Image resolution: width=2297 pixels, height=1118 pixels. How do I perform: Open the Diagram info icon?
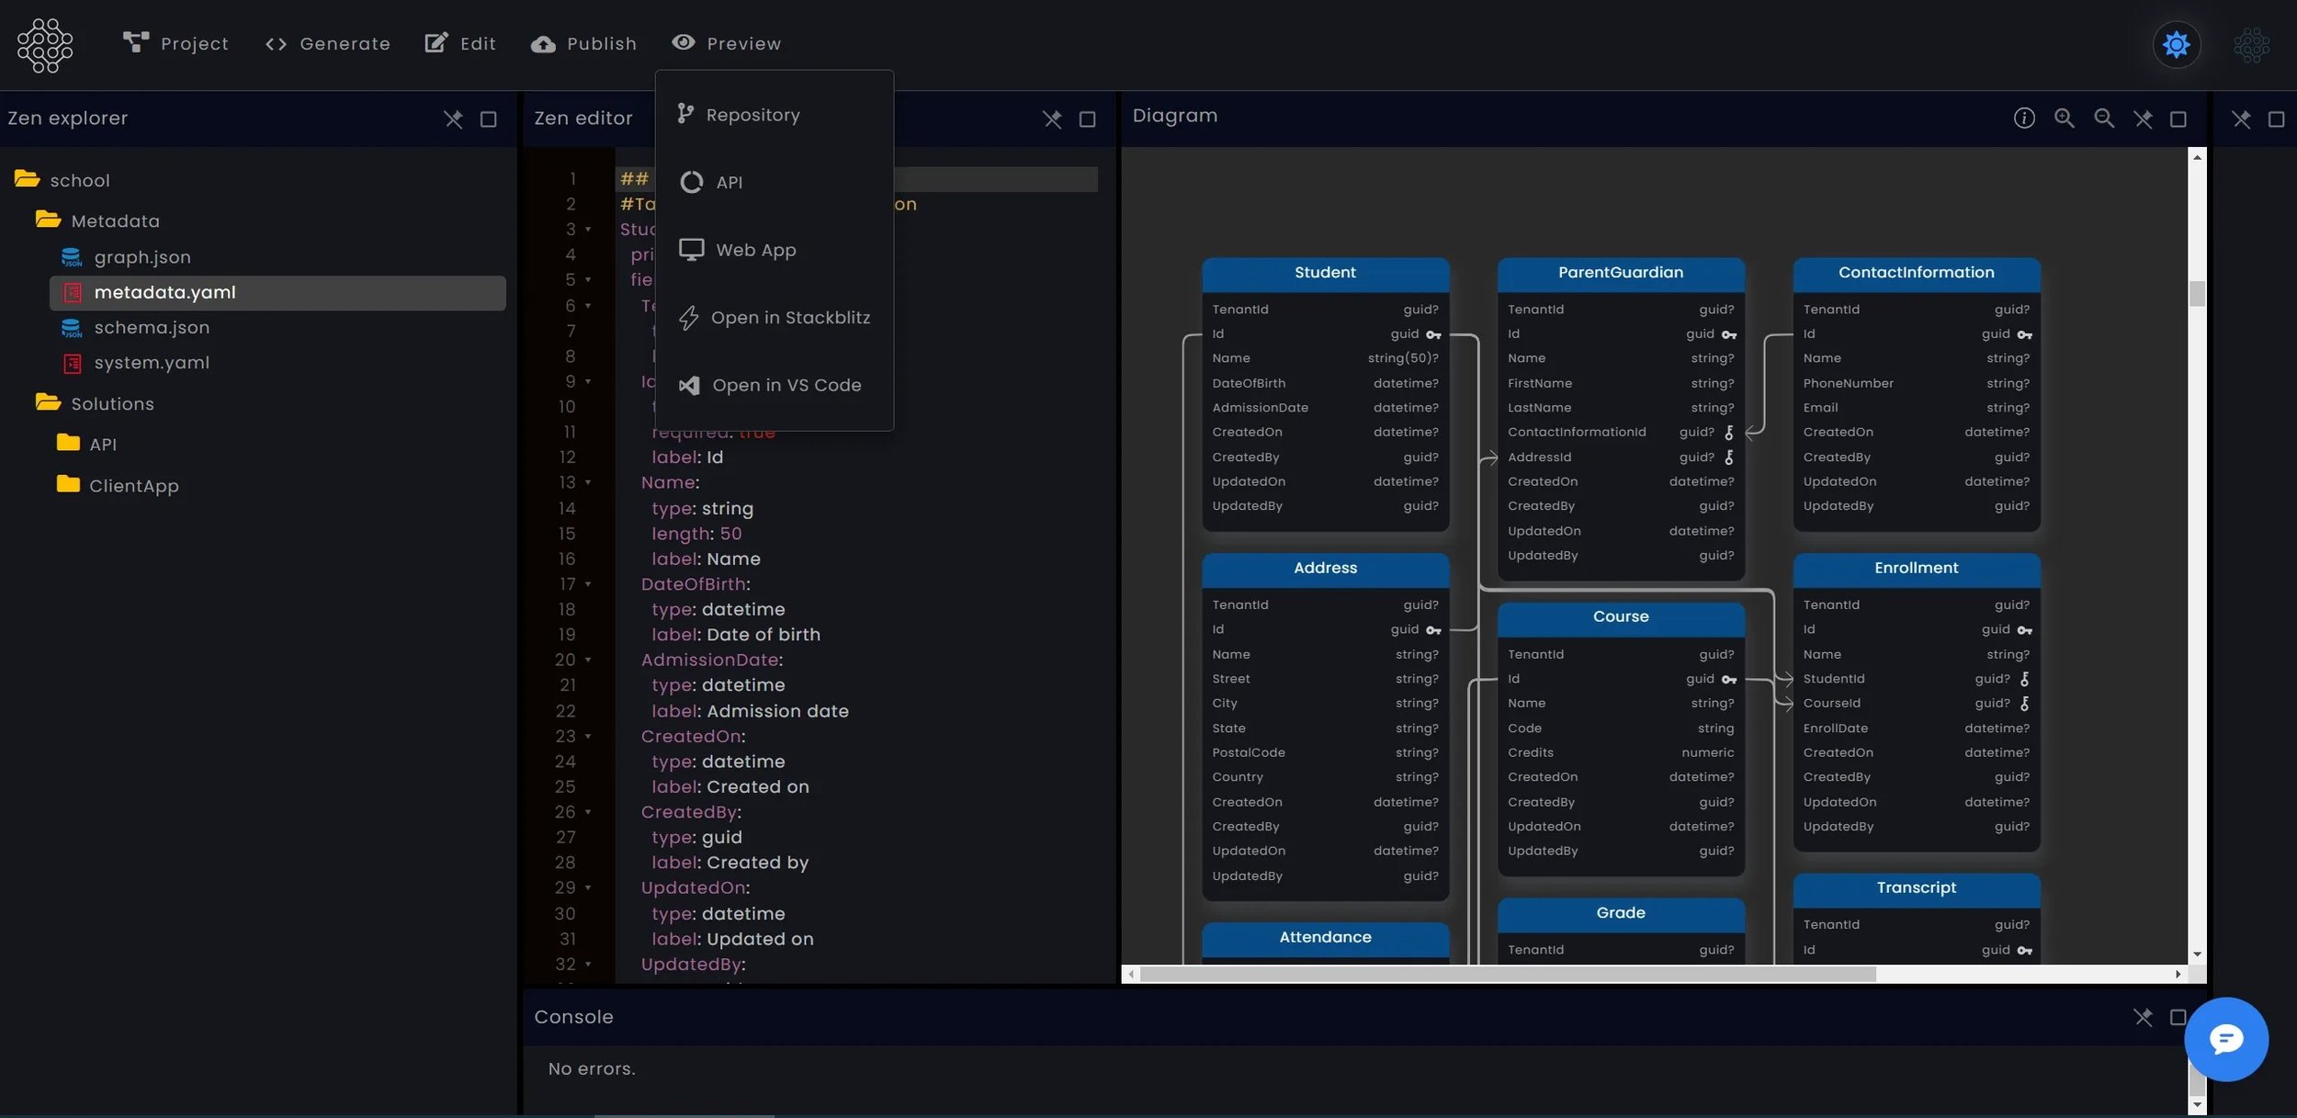pyautogui.click(x=2024, y=118)
